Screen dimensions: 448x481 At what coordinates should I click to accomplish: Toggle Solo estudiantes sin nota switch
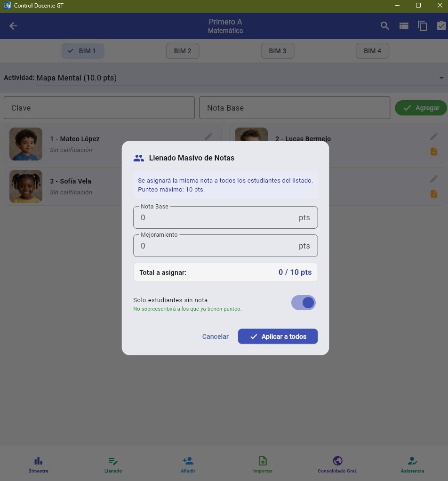click(x=303, y=303)
